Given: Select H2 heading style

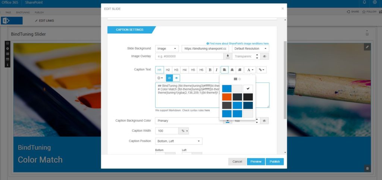Looking at the screenshot, I should click(x=168, y=70).
